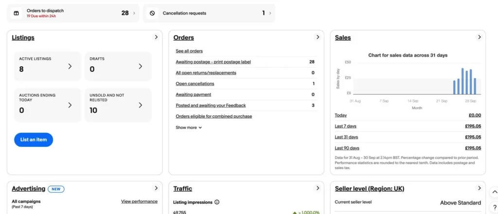Click the NEW badge beside Advertising

(x=56, y=189)
